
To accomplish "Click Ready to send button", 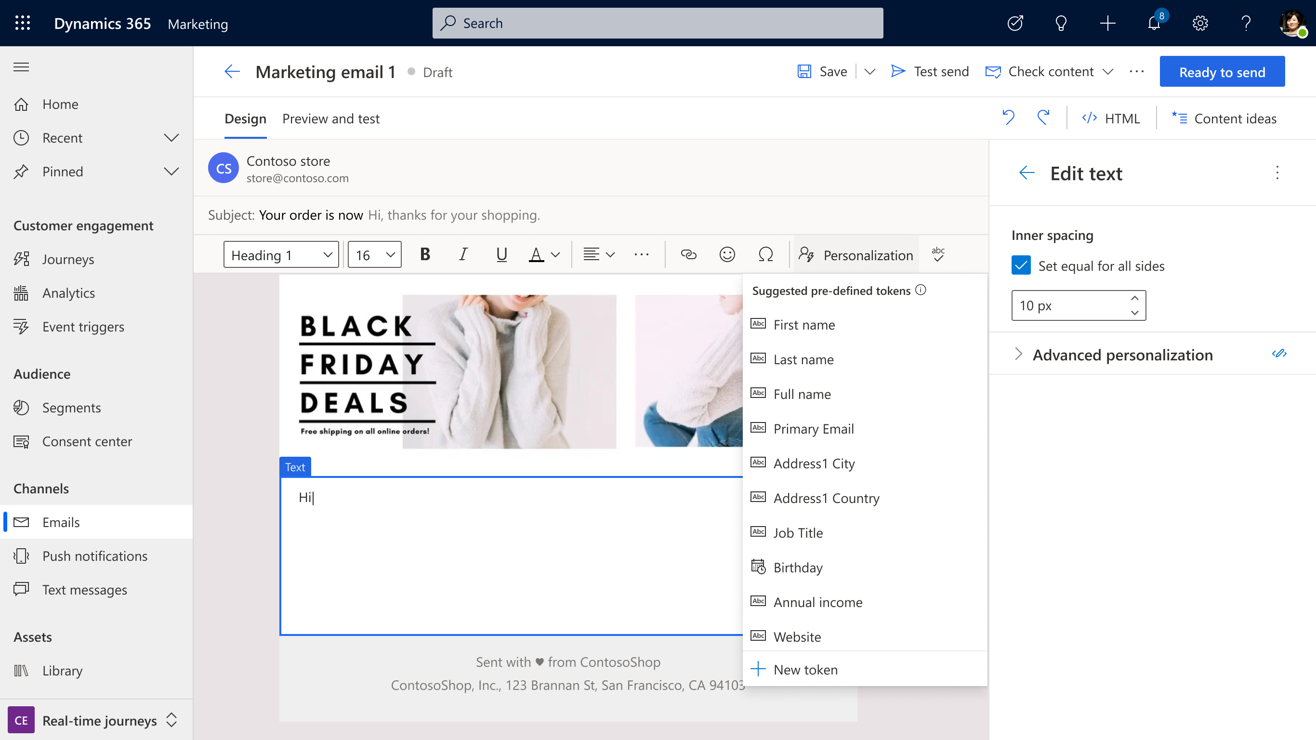I will [x=1222, y=71].
